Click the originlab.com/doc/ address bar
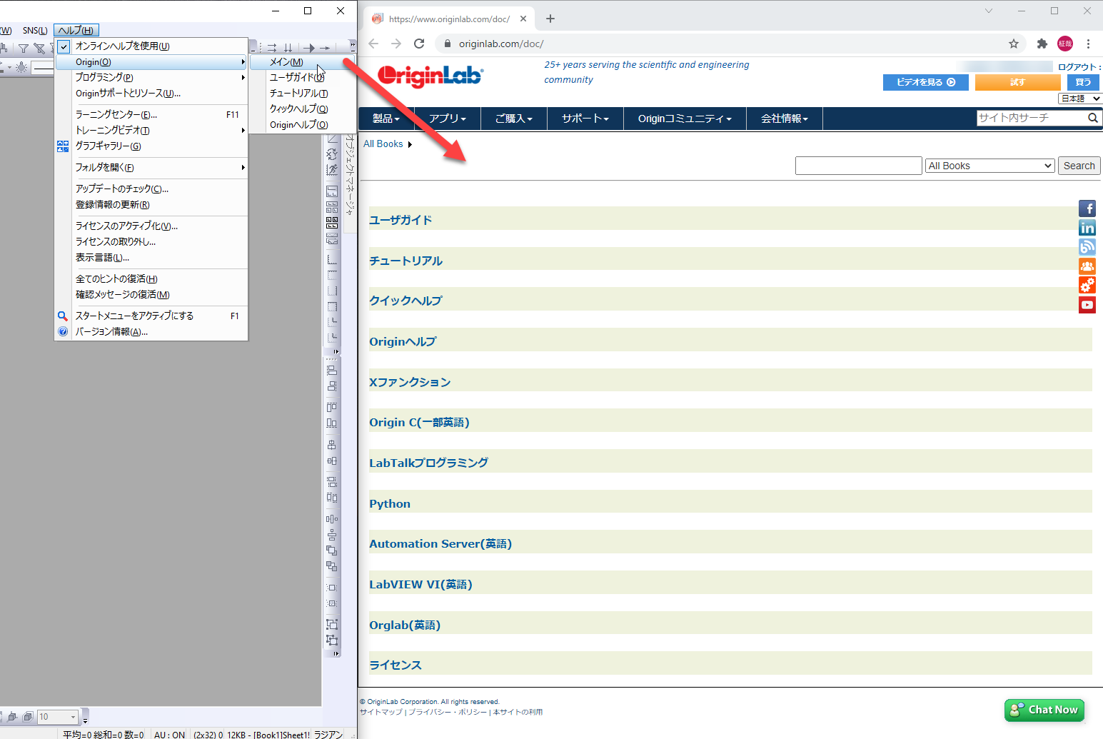Image resolution: width=1103 pixels, height=739 pixels. coord(721,44)
